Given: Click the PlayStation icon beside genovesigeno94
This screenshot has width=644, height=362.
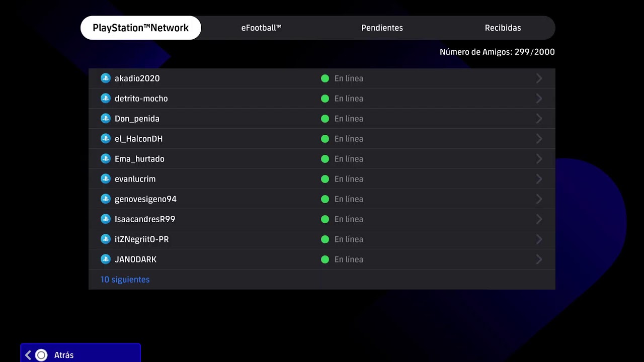Looking at the screenshot, I should [105, 199].
